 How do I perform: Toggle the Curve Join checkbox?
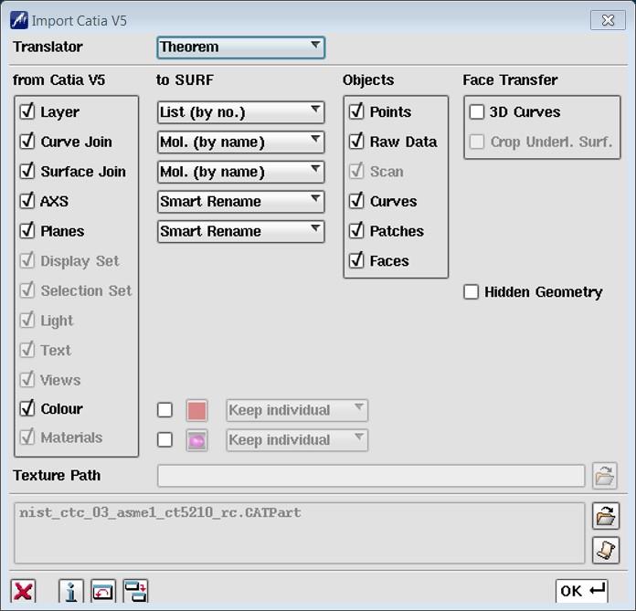tap(27, 141)
